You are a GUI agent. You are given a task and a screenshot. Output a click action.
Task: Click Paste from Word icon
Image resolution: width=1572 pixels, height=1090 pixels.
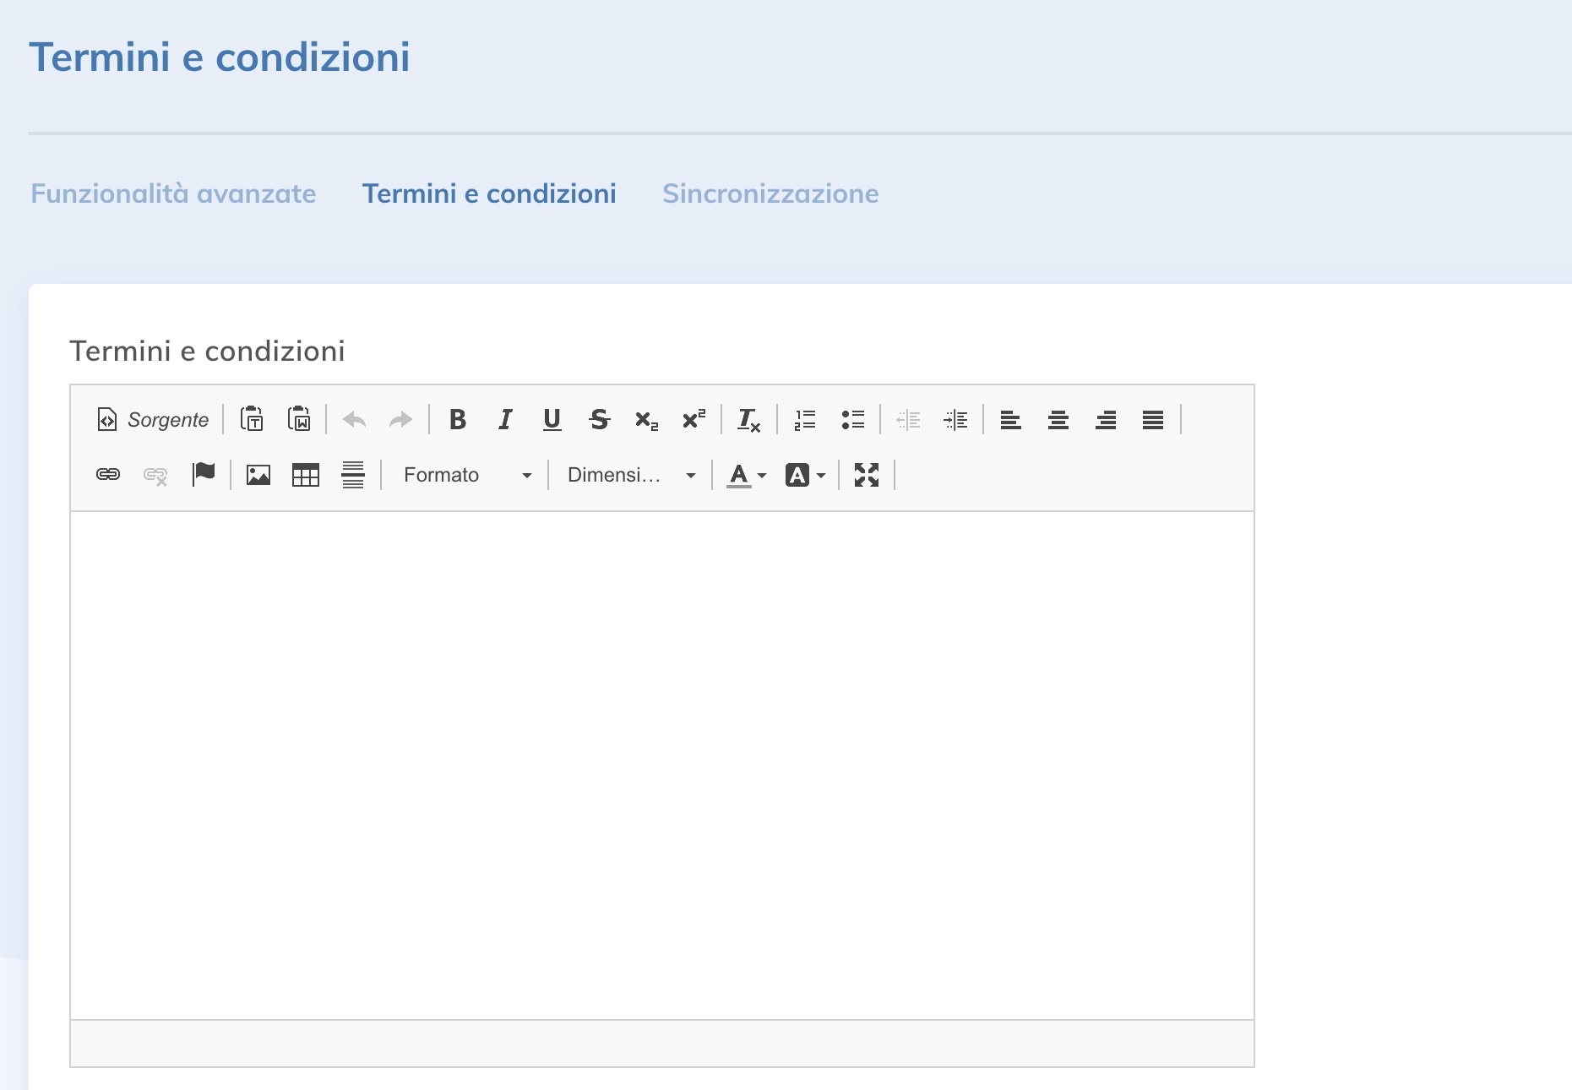click(x=299, y=420)
